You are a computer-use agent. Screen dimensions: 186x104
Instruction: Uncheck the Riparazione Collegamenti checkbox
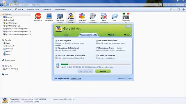point(56,48)
